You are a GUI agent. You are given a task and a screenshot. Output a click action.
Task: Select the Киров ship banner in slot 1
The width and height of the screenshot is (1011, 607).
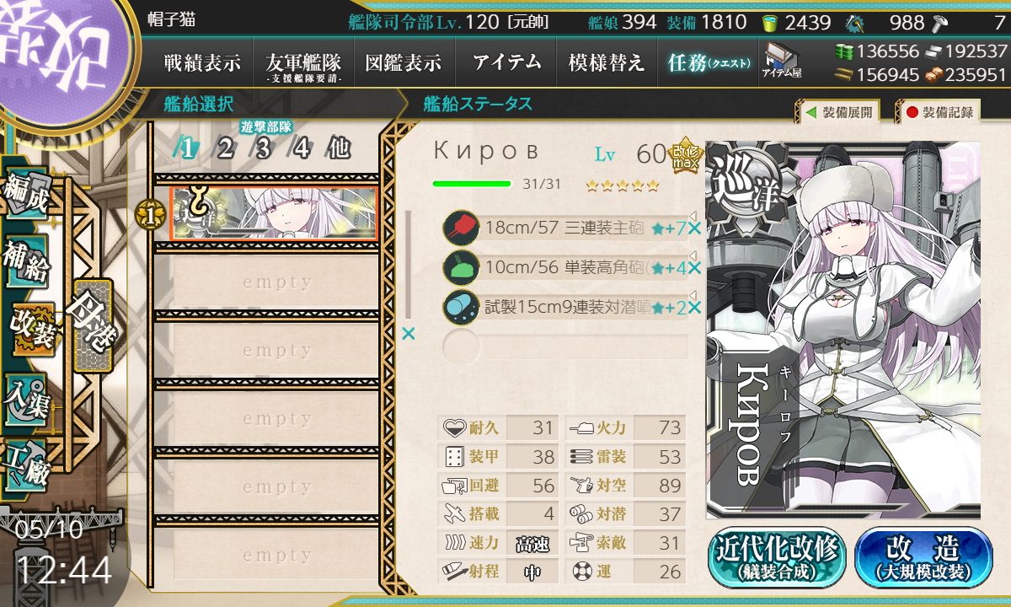(x=273, y=213)
